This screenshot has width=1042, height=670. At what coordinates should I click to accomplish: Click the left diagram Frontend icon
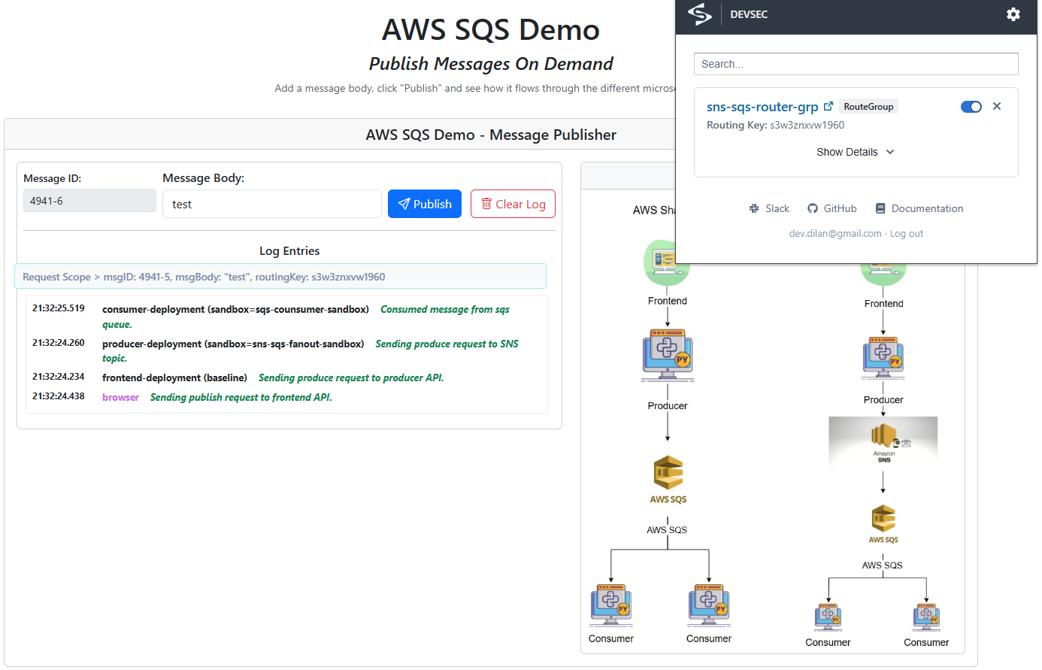667,263
